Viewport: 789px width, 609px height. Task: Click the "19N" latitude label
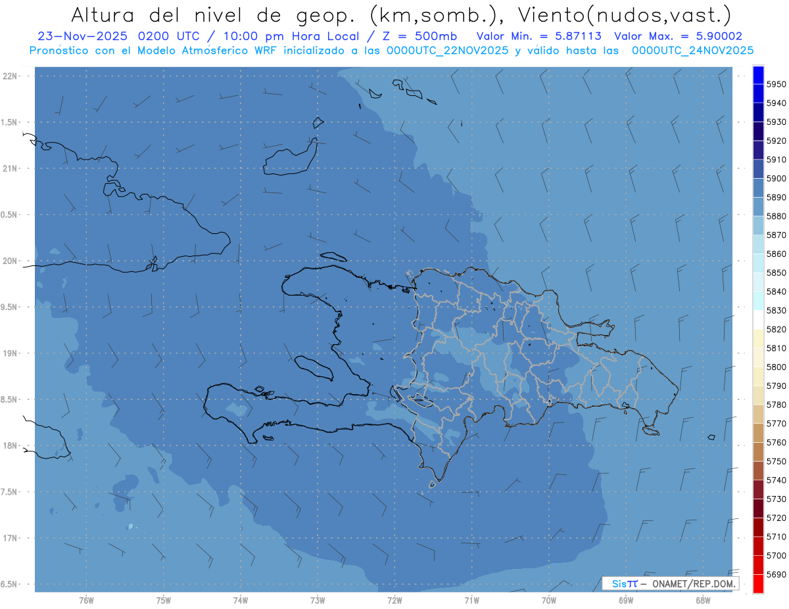tap(10, 353)
